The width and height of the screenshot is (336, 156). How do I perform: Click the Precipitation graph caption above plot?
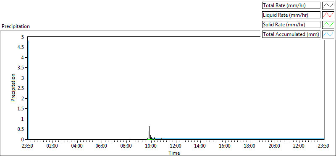(x=16, y=26)
